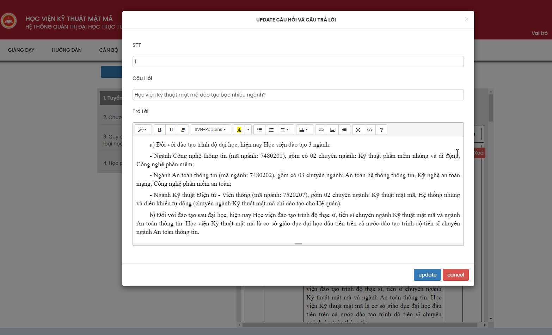
Task: Click the blue update button
Action: point(427,275)
